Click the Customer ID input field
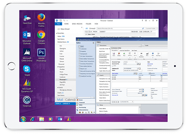 (x=130, y=69)
